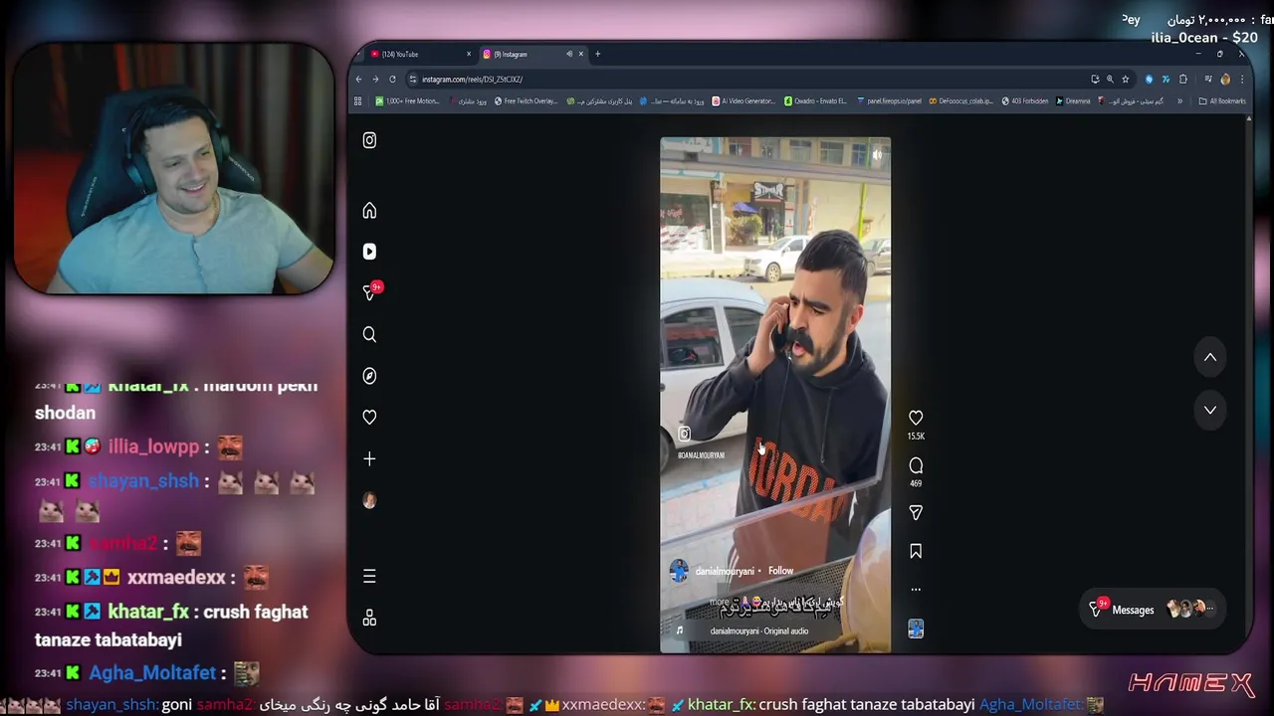The image size is (1274, 716).
Task: Open Chrome profile avatar
Action: point(1225,79)
